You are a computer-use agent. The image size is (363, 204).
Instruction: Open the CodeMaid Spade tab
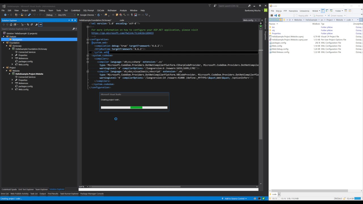click(9, 189)
